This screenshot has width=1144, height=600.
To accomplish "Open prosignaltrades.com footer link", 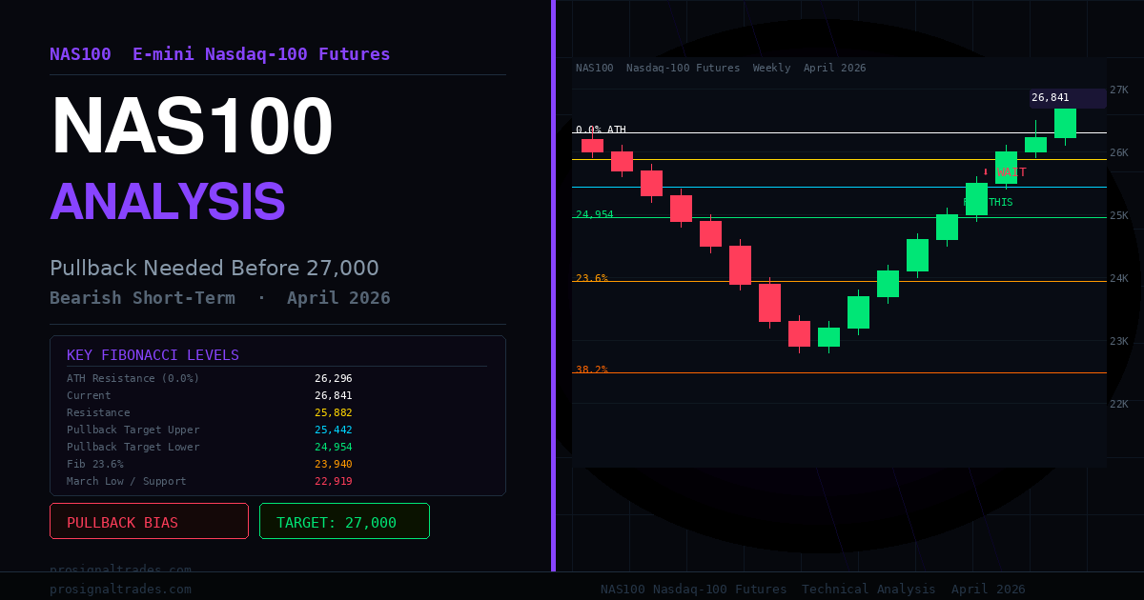I will click(120, 589).
